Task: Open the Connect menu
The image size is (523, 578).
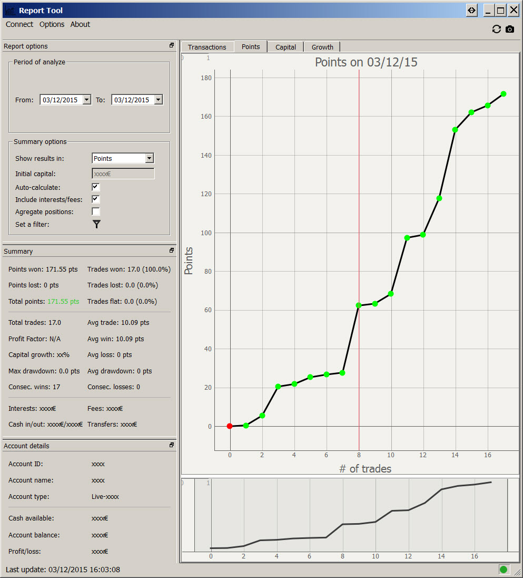Action: [x=19, y=24]
